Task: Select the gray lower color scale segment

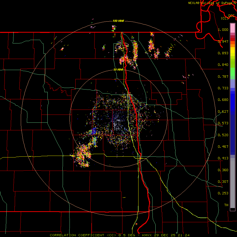Action: pyautogui.click(x=233, y=183)
